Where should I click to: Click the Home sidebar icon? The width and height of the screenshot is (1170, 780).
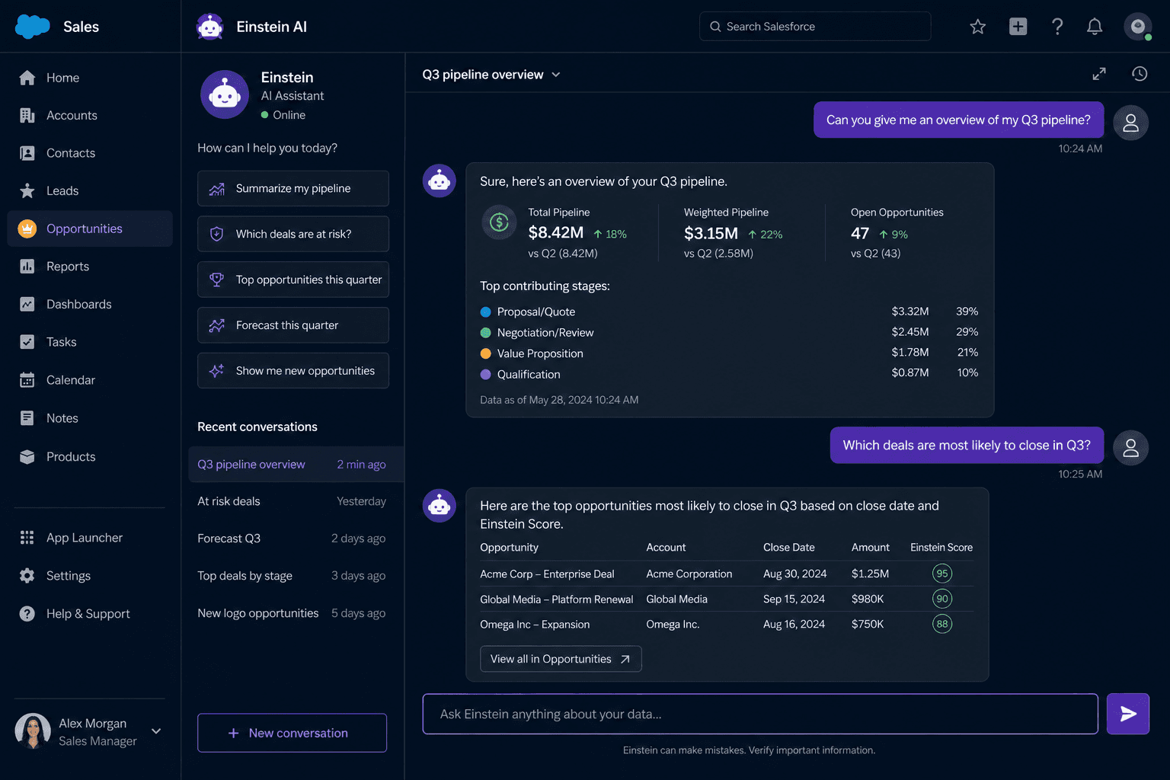27,78
